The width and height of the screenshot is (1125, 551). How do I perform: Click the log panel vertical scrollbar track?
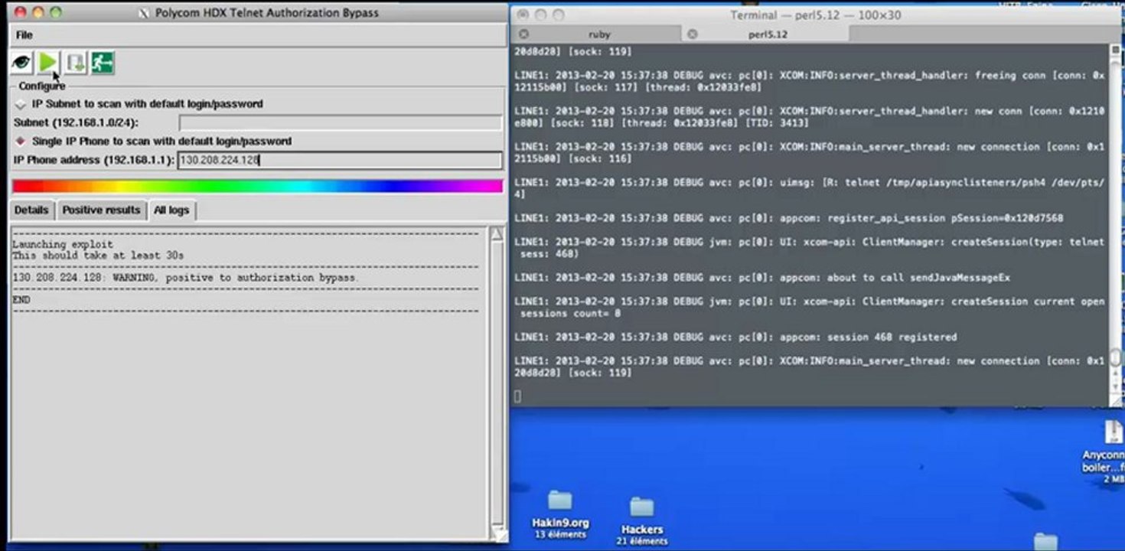click(x=497, y=383)
